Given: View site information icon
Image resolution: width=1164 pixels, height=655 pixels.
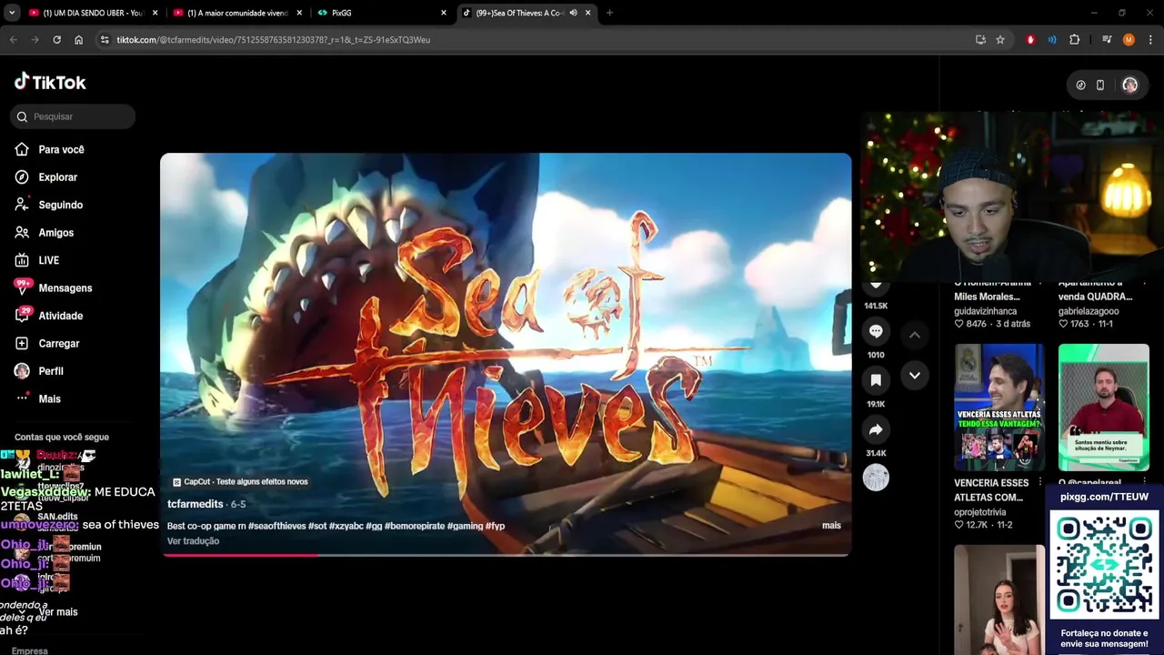Looking at the screenshot, I should click(x=105, y=40).
